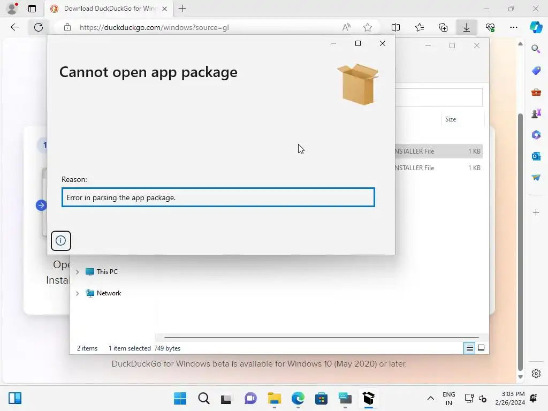Open Tools briefcase in Edge sidebar

536,92
